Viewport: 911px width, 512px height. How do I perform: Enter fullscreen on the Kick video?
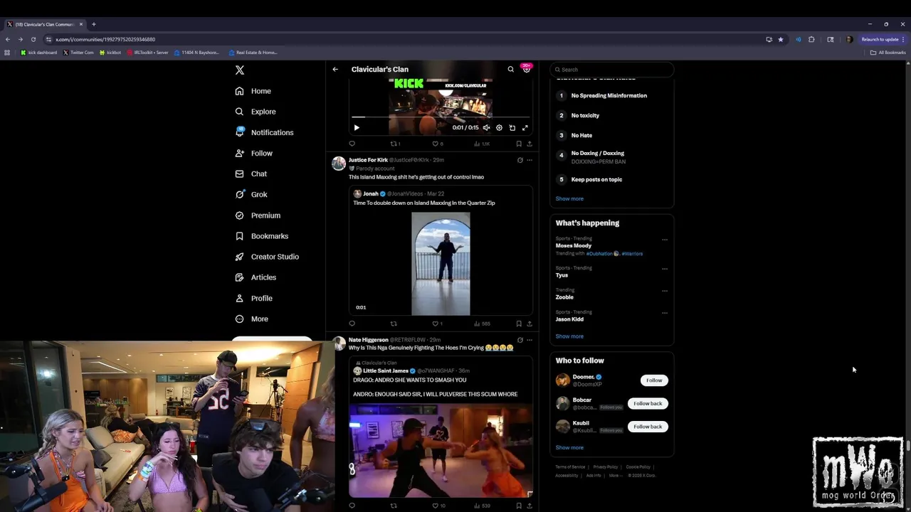[x=525, y=127]
